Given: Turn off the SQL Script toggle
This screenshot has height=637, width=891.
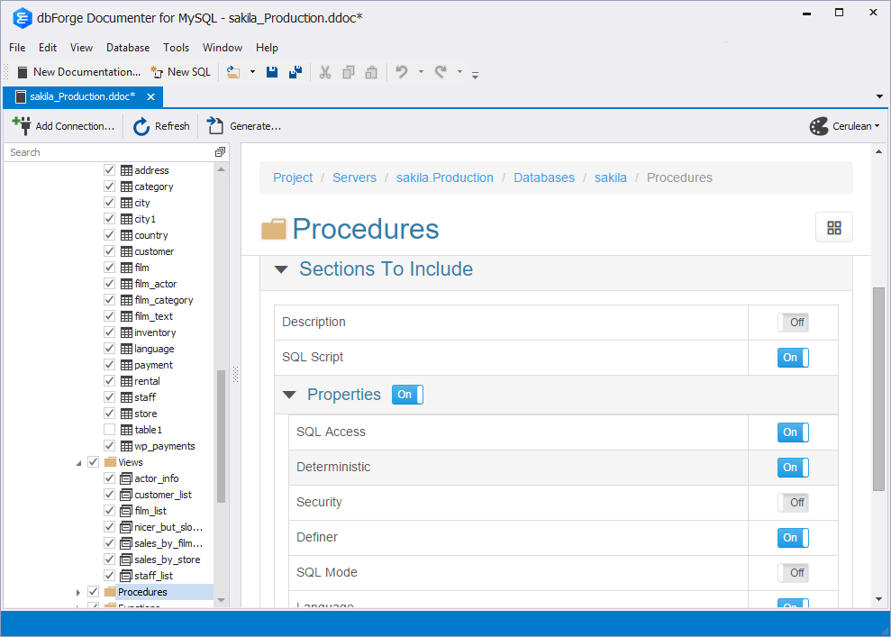Looking at the screenshot, I should point(794,358).
